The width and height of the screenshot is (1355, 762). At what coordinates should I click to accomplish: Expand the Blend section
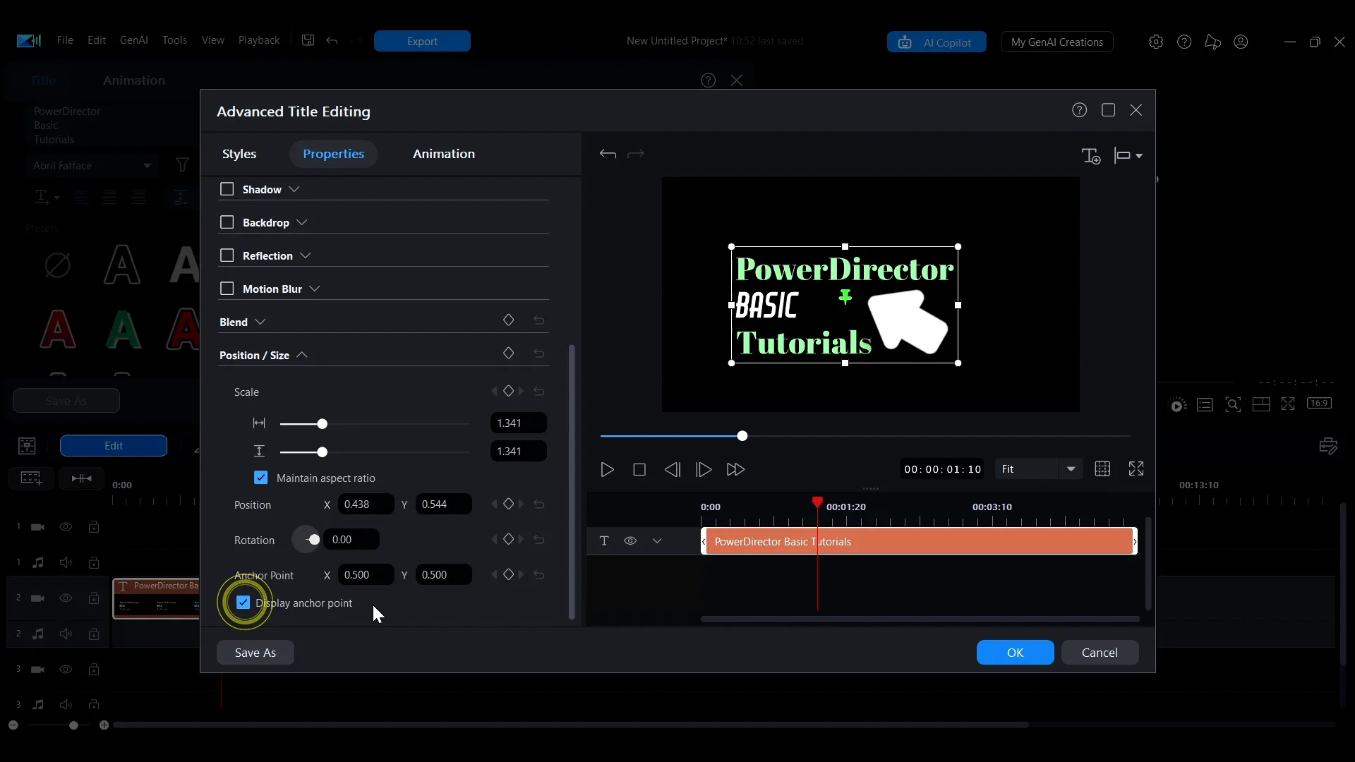point(260,322)
